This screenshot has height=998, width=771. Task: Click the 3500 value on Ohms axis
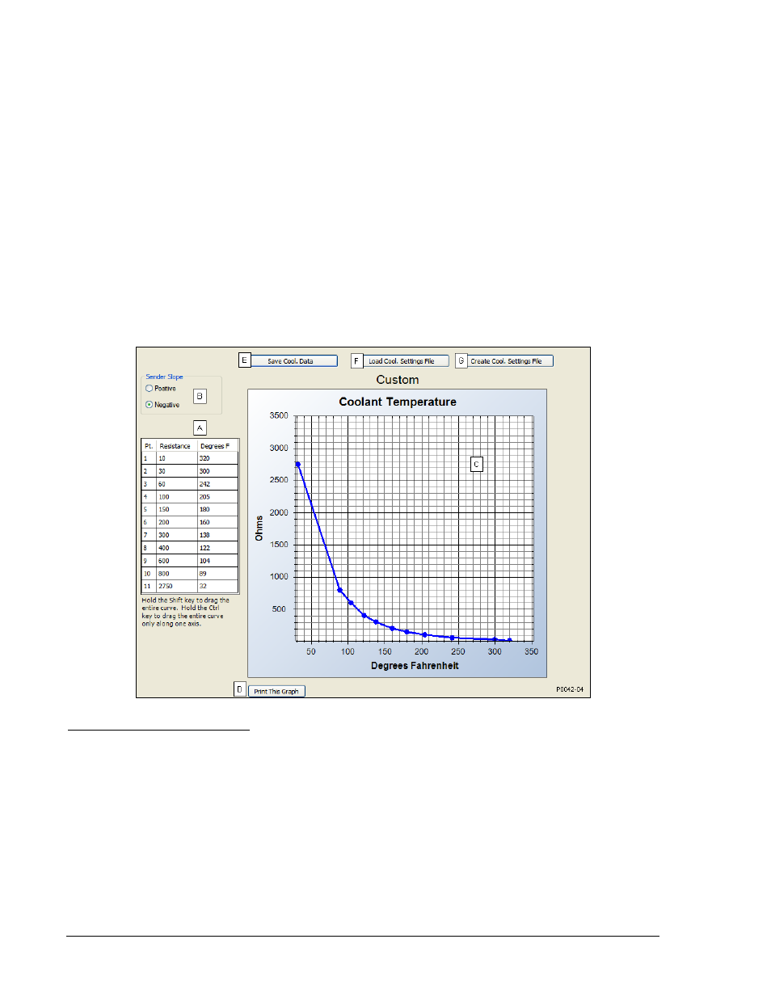tap(279, 415)
